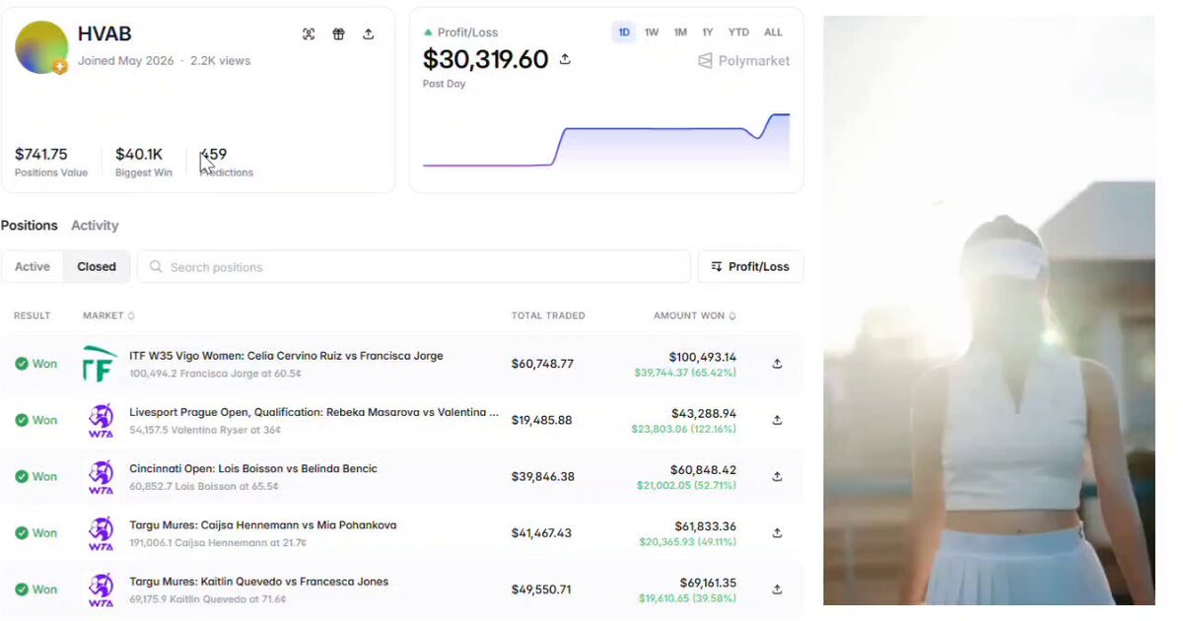Open the ITF W35 Vigo Women market link
Screen dimensions: 1183x621
click(287, 356)
